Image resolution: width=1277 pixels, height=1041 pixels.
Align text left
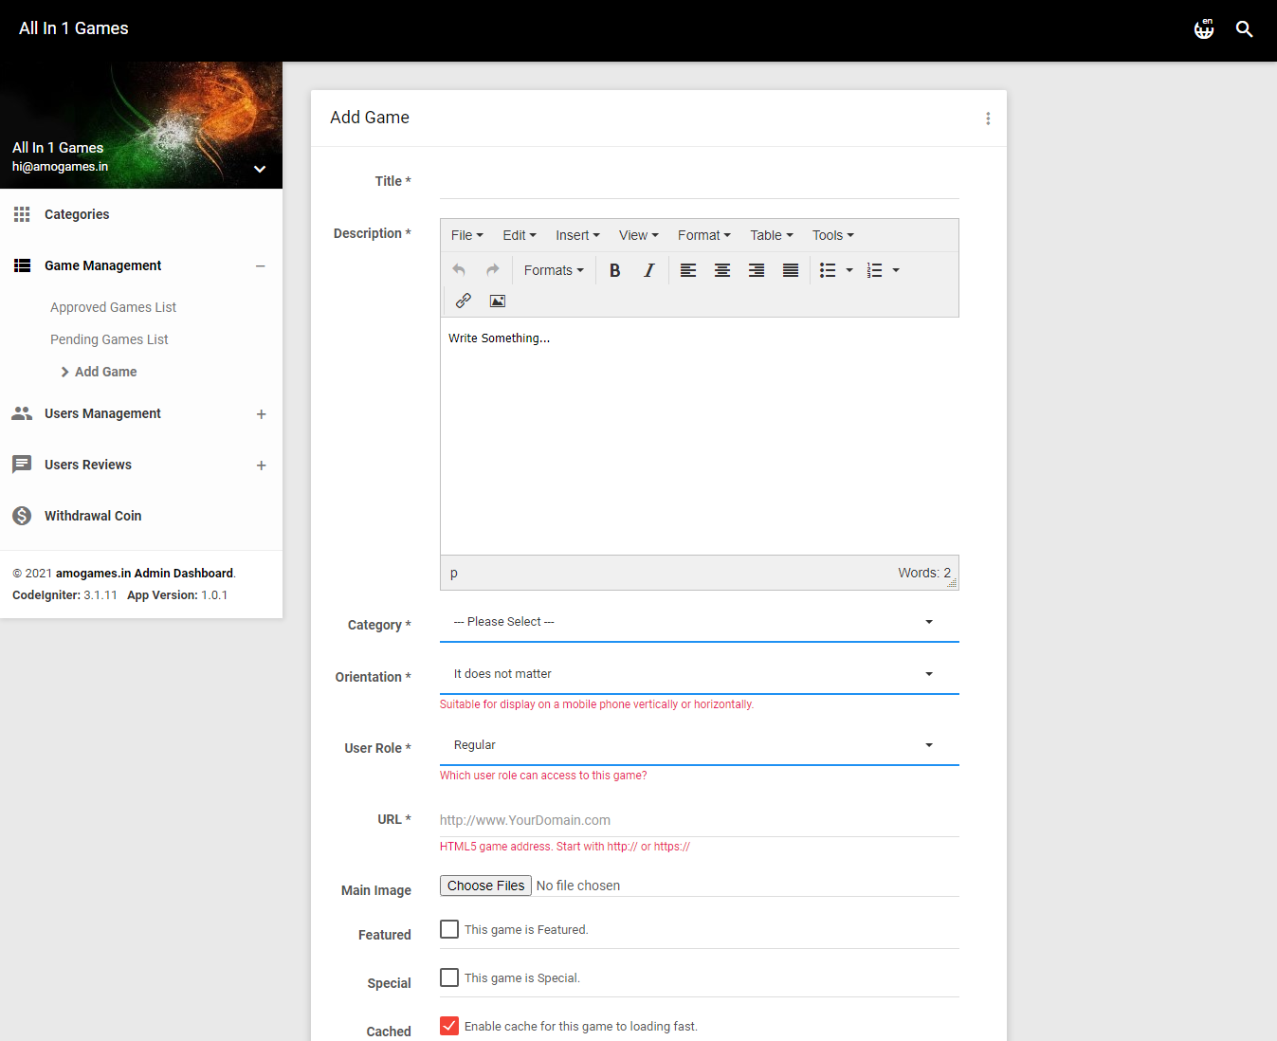[688, 270]
